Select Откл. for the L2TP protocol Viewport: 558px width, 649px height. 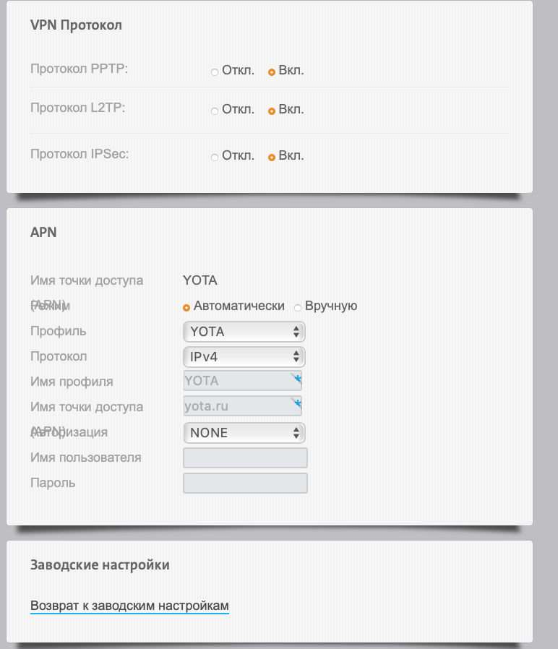point(215,111)
